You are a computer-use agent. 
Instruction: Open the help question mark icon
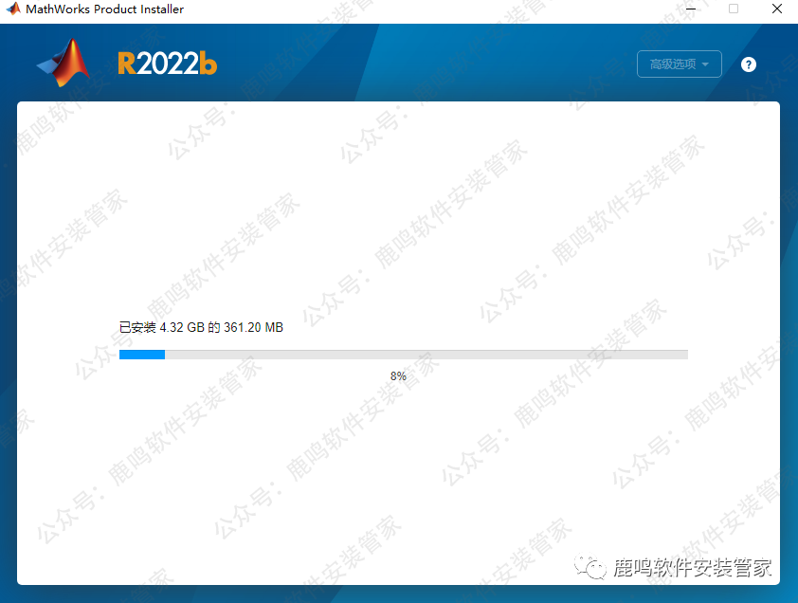pyautogui.click(x=748, y=64)
